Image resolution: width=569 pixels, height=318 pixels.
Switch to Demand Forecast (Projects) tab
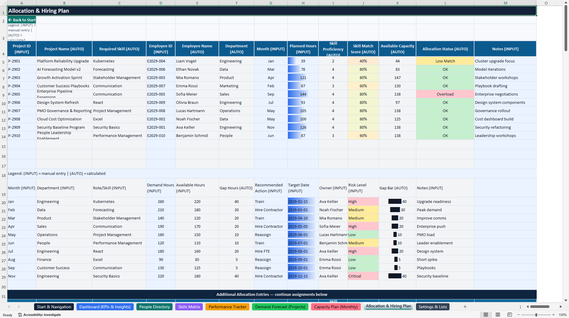(280, 307)
